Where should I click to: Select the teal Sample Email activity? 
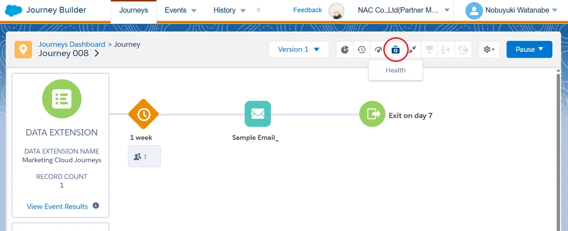258,114
